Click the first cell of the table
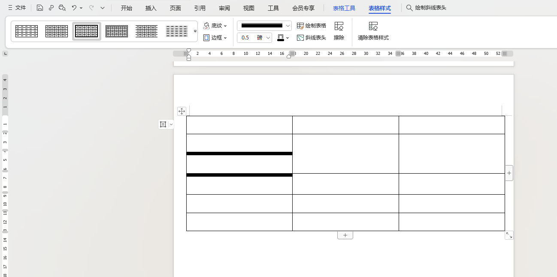This screenshot has width=557, height=277. point(239,125)
